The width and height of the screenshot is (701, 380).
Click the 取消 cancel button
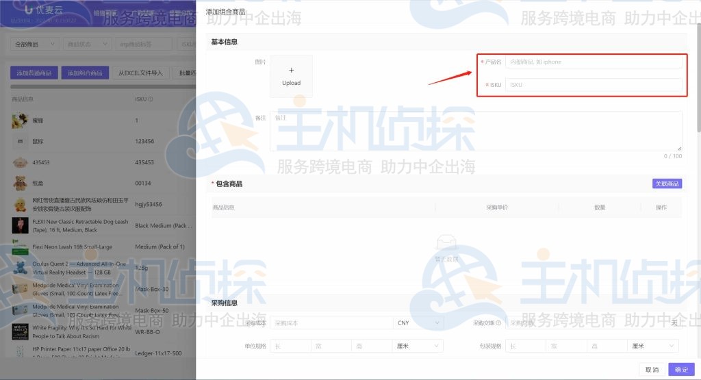click(652, 369)
